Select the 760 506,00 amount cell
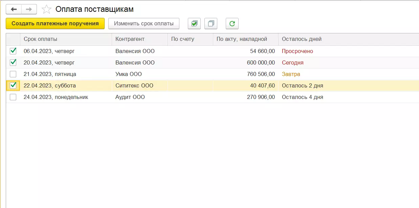Viewport: 419px width, 208px height. [261, 74]
